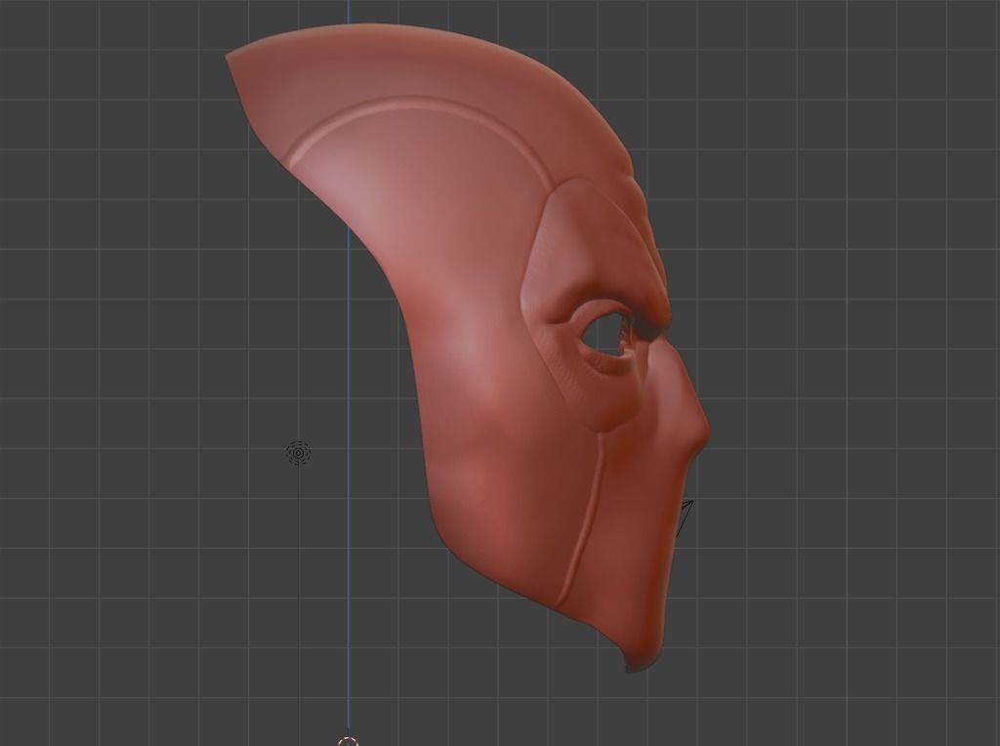This screenshot has width=1000, height=746.
Task: Select the camera object near the mask's mouth
Action: click(x=685, y=518)
